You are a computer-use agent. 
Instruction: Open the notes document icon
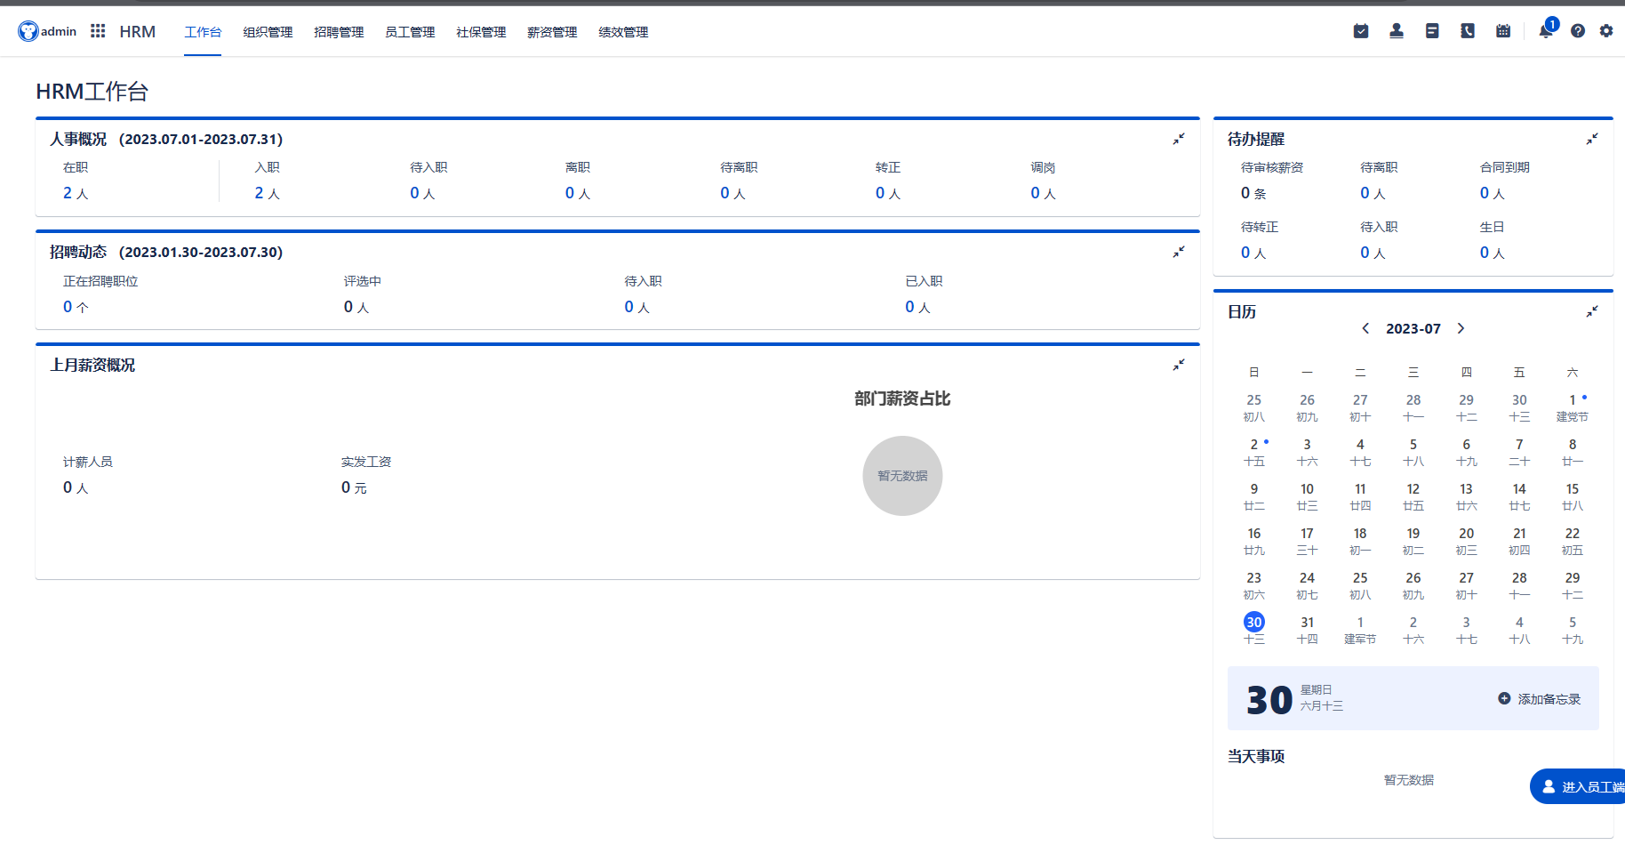(1432, 31)
